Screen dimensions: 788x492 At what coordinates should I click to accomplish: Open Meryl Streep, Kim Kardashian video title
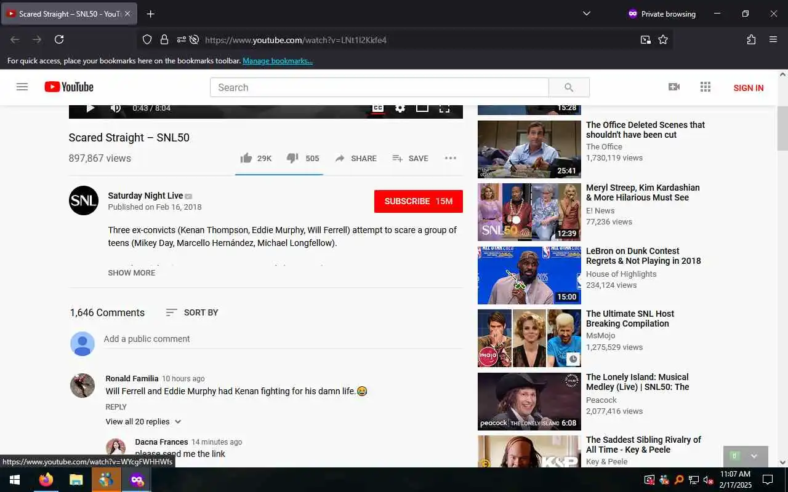643,192
